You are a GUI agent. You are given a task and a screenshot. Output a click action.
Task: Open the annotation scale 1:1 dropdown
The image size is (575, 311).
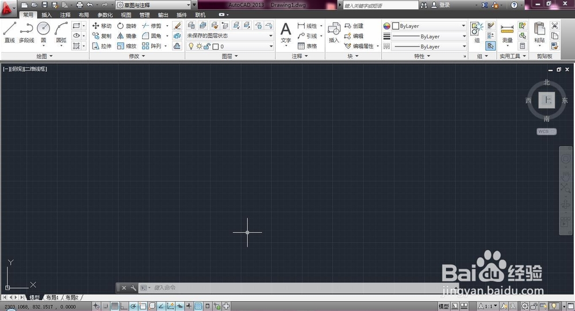[488, 306]
